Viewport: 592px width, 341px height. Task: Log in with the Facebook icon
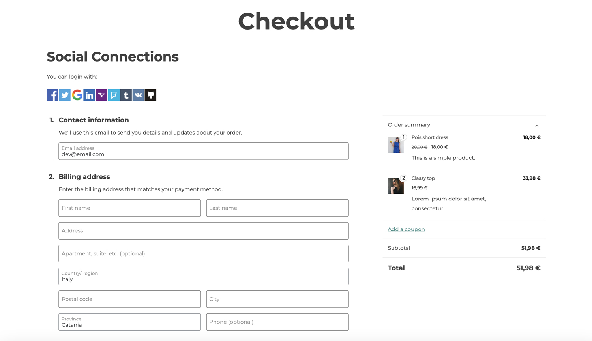[x=52, y=95]
